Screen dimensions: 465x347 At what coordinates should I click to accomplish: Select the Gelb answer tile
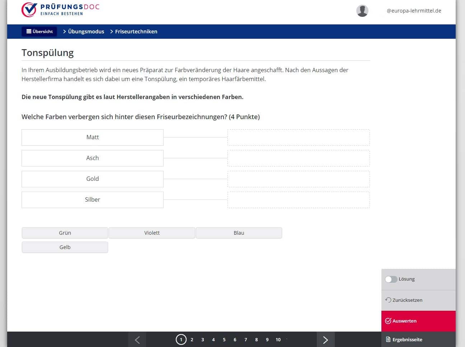coord(65,247)
